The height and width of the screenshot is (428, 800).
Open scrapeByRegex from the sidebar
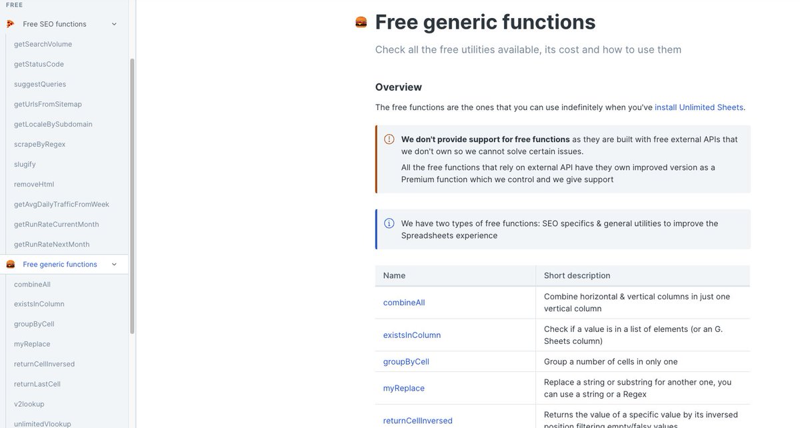click(40, 144)
